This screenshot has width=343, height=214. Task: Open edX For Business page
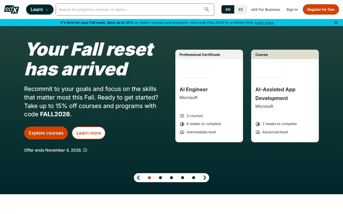click(x=266, y=9)
